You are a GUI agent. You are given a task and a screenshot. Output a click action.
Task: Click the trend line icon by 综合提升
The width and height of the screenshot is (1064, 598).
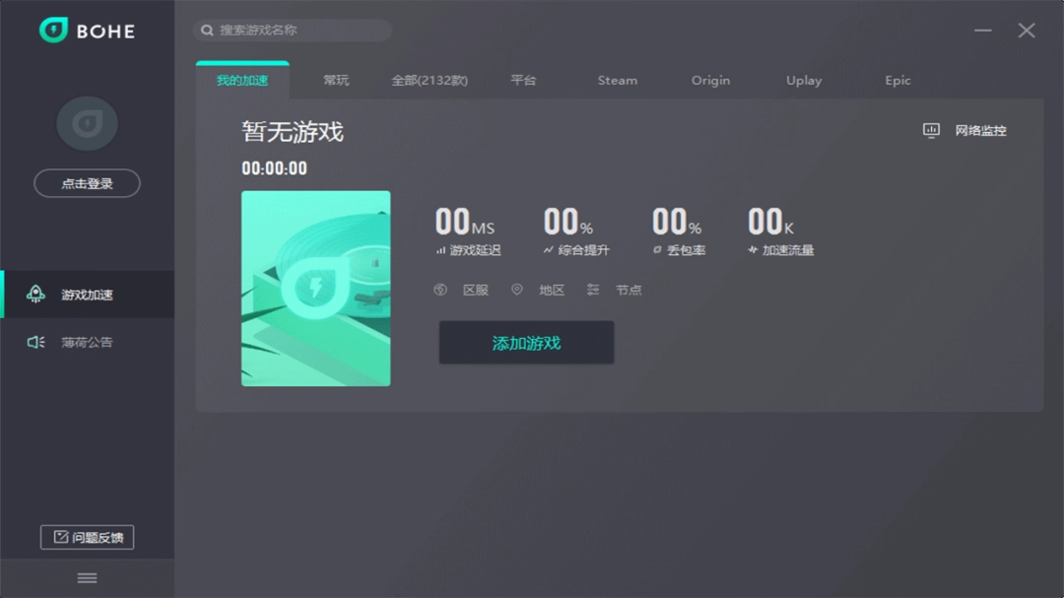549,250
